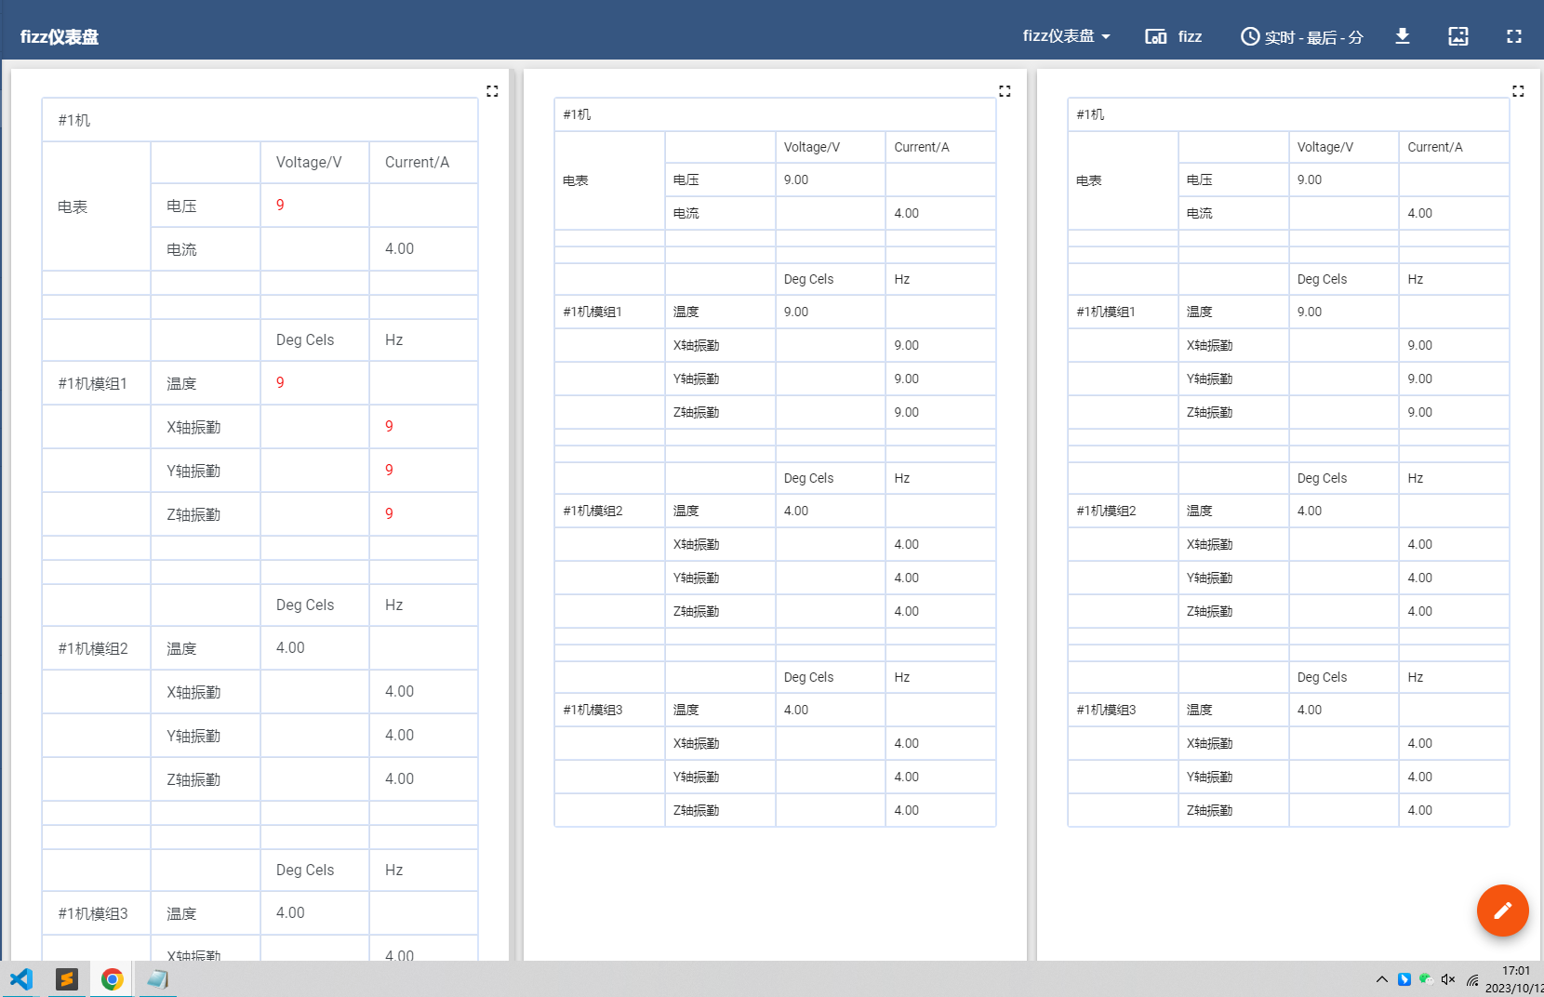Open Chrome from the taskbar
Viewport: 1544px width, 997px height.
pos(112,979)
